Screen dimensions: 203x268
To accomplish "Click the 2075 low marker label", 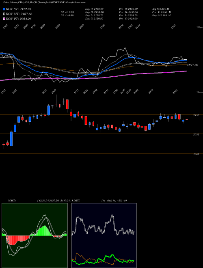I will point(151,92).
